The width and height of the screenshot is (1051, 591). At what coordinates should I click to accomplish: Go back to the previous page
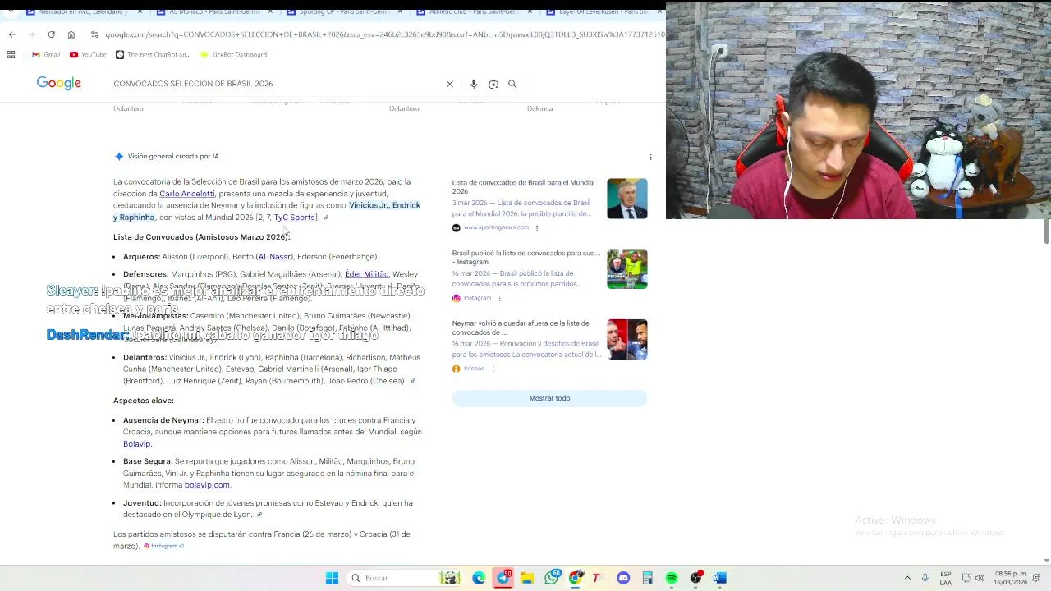click(x=11, y=34)
